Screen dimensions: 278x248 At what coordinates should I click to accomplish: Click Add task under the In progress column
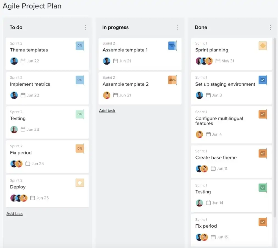coord(107,111)
